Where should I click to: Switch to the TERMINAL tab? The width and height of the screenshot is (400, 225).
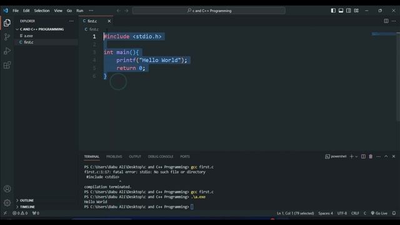(92, 157)
